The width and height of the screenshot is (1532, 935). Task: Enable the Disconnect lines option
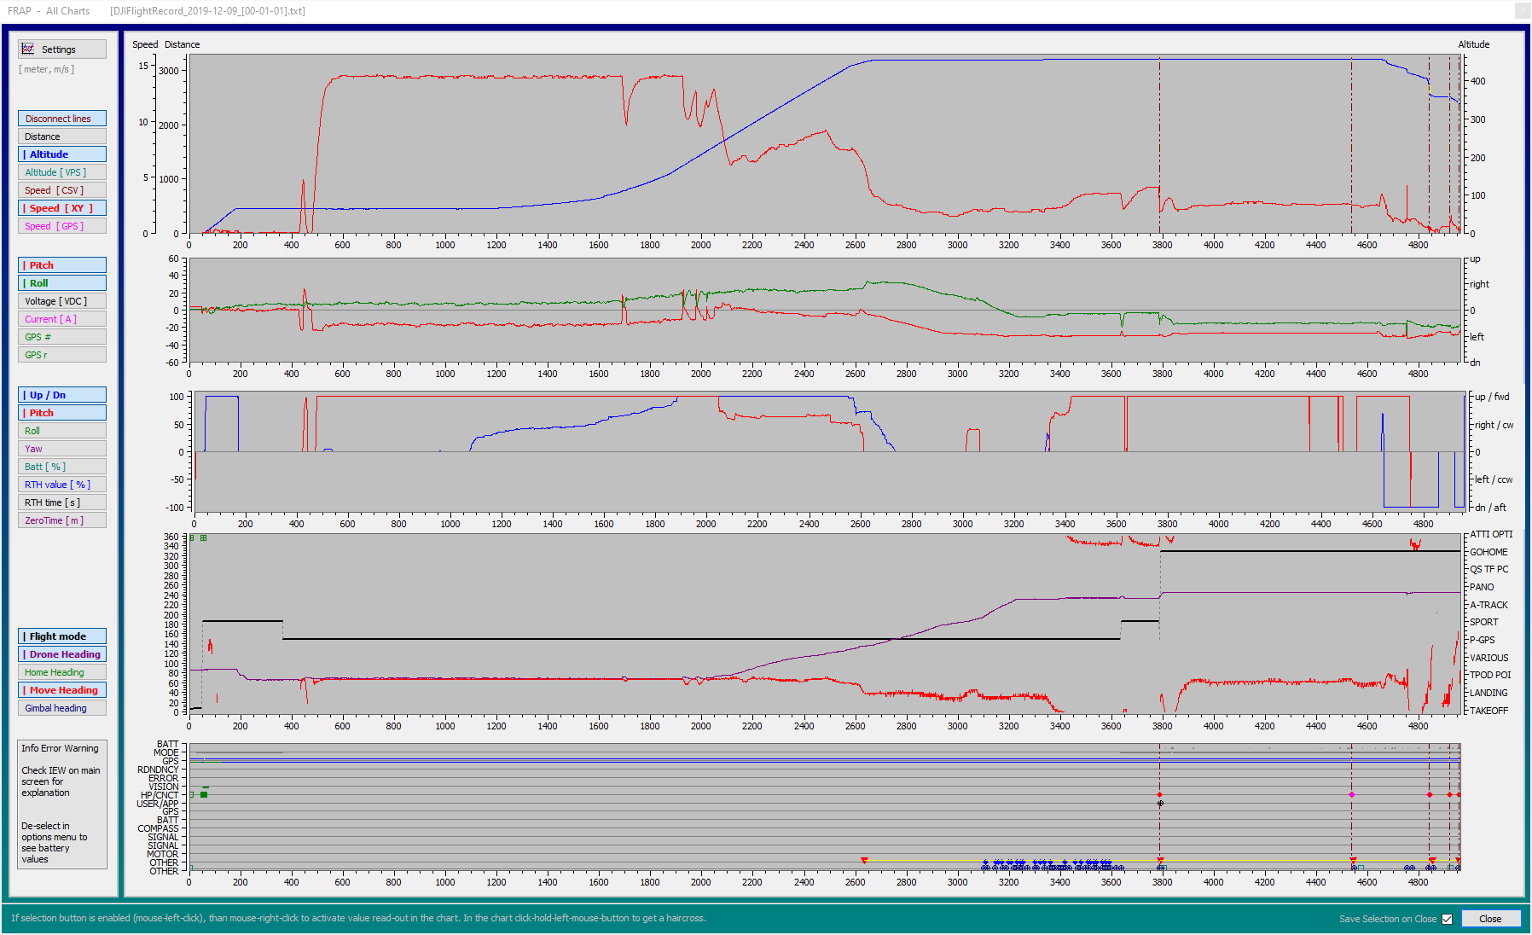(x=62, y=119)
